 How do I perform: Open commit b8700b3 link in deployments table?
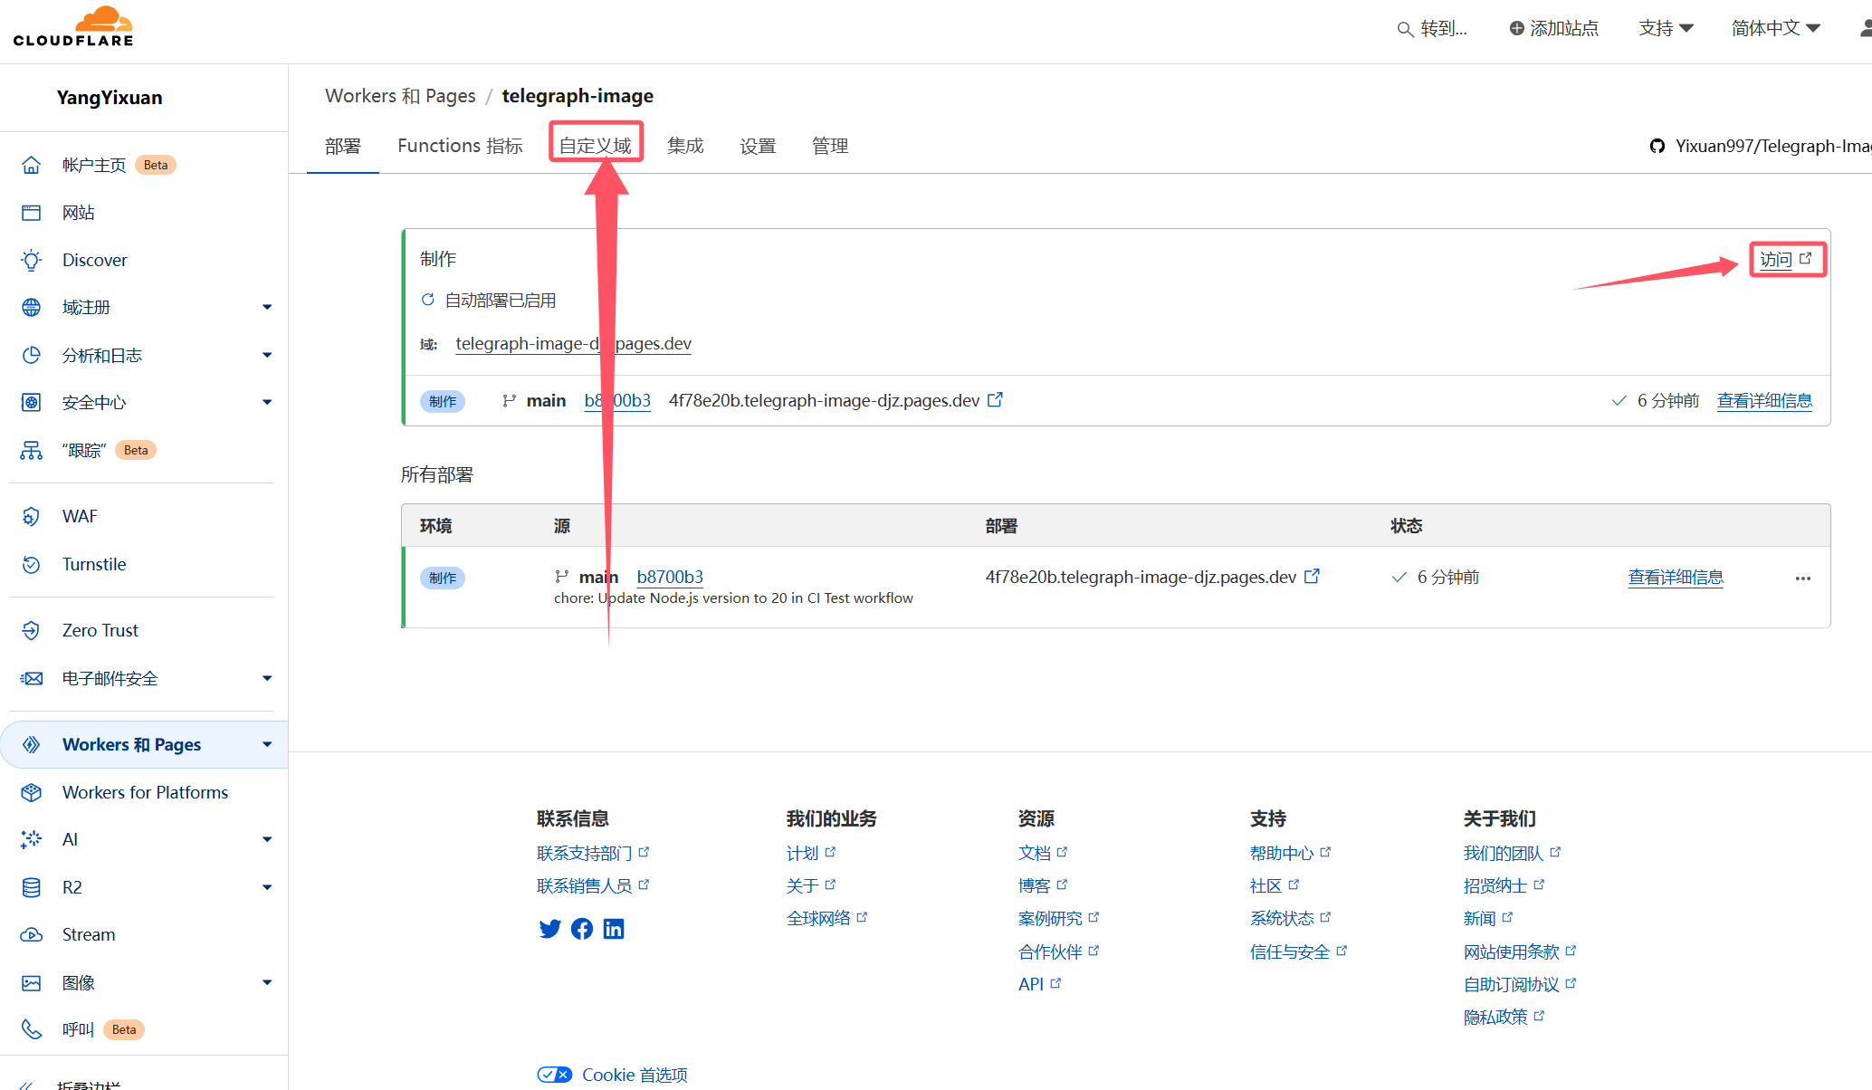[670, 577]
